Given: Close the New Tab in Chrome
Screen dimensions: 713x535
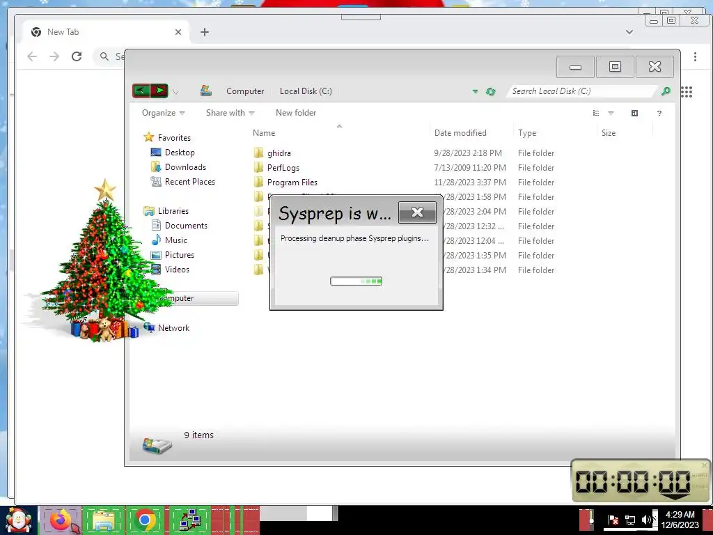Looking at the screenshot, I should tap(178, 32).
